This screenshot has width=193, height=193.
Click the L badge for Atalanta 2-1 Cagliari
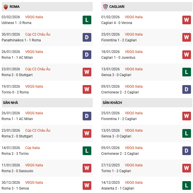pyautogui.click(x=186, y=185)
